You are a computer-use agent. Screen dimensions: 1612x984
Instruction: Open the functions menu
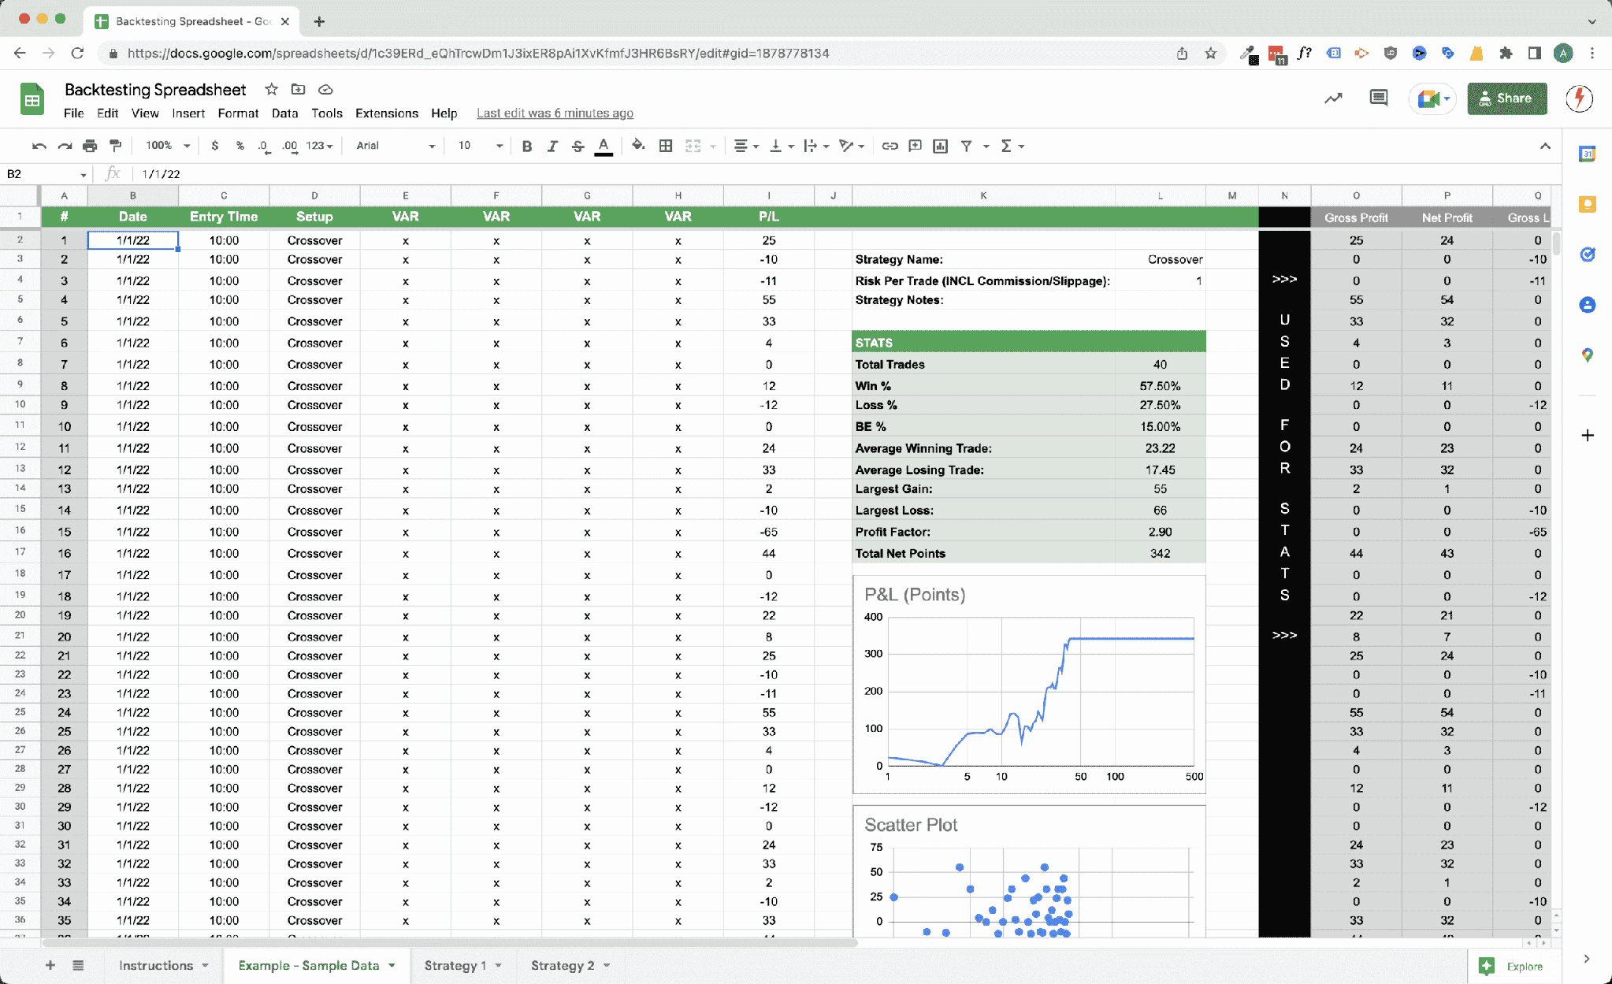pos(1012,146)
